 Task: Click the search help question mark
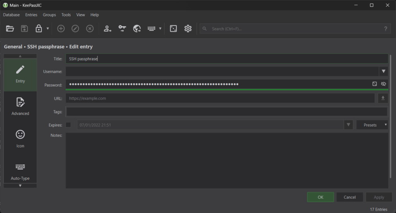386,29
